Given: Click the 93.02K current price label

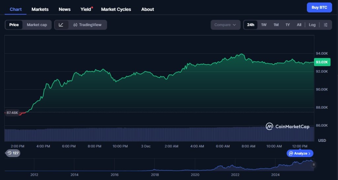Looking at the screenshot, I should click(x=321, y=62).
